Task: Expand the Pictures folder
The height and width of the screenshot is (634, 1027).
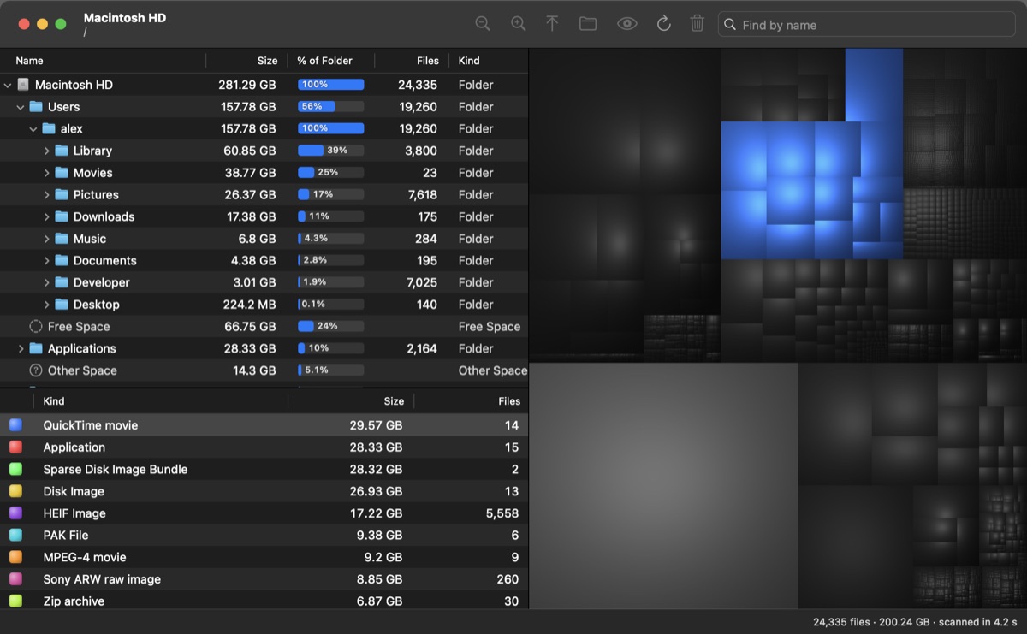Action: [x=47, y=195]
